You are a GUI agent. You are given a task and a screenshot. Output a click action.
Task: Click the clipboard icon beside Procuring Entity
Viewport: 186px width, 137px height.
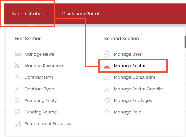(18, 100)
